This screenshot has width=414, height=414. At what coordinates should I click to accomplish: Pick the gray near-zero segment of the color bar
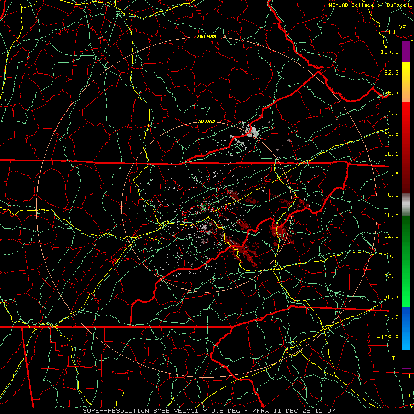point(406,204)
